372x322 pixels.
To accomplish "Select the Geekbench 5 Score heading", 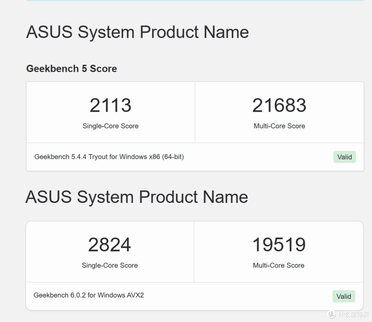I will (x=71, y=69).
